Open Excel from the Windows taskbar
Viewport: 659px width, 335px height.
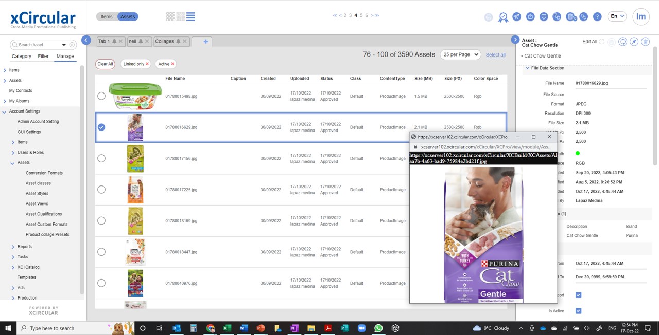[x=227, y=328]
